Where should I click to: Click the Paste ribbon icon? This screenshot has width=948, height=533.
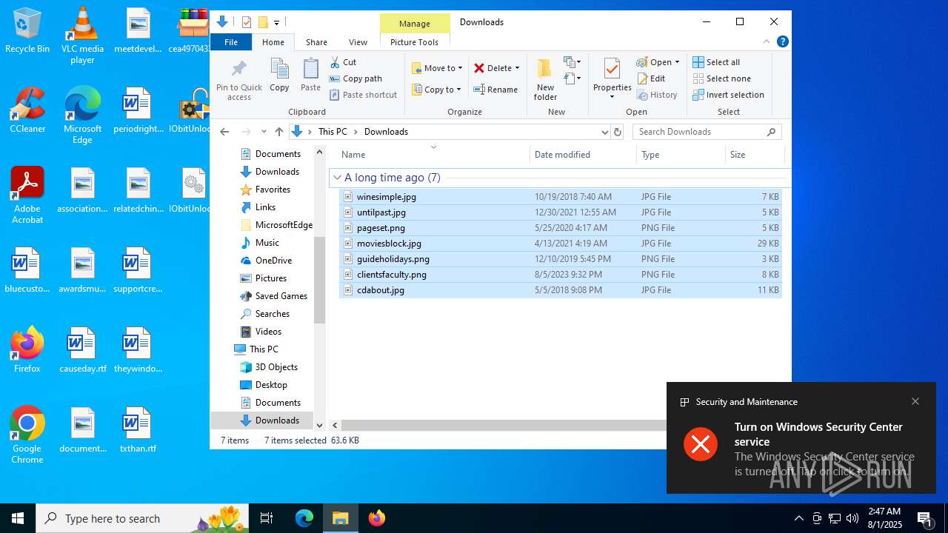(x=310, y=76)
